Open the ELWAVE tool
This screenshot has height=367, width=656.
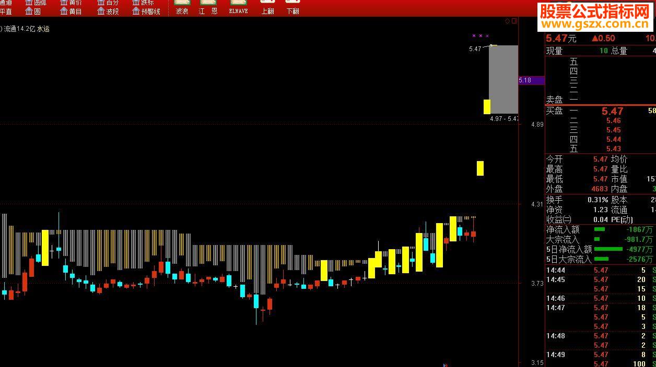238,7
